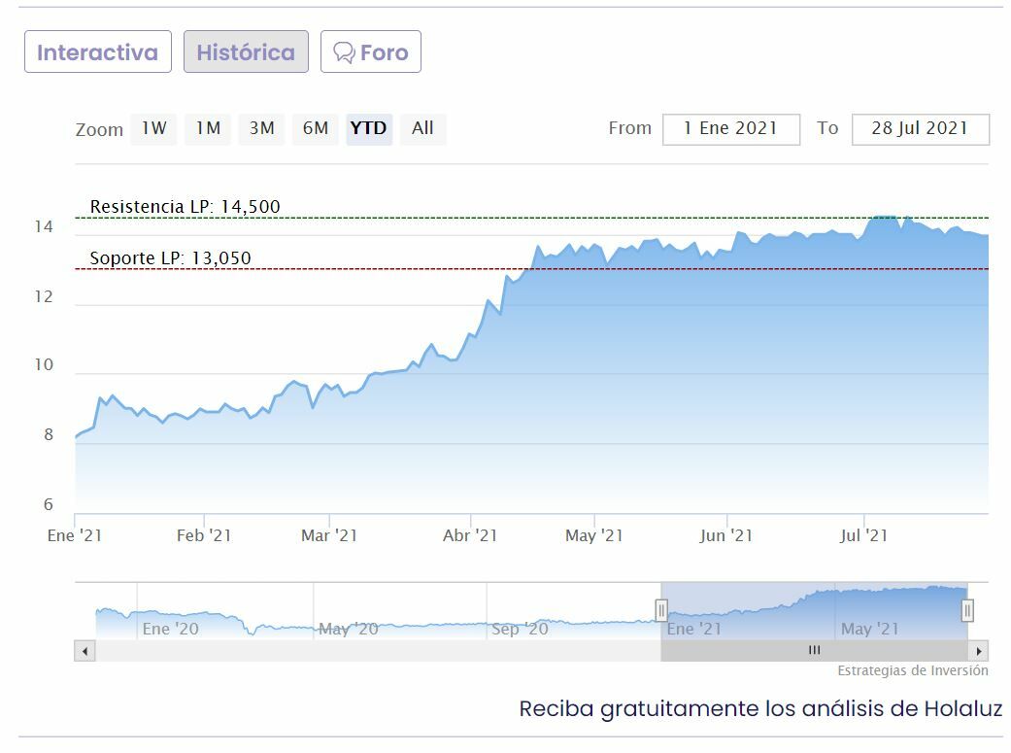The image size is (1011, 753).
Task: Click the navigator left range handle
Action: click(661, 610)
